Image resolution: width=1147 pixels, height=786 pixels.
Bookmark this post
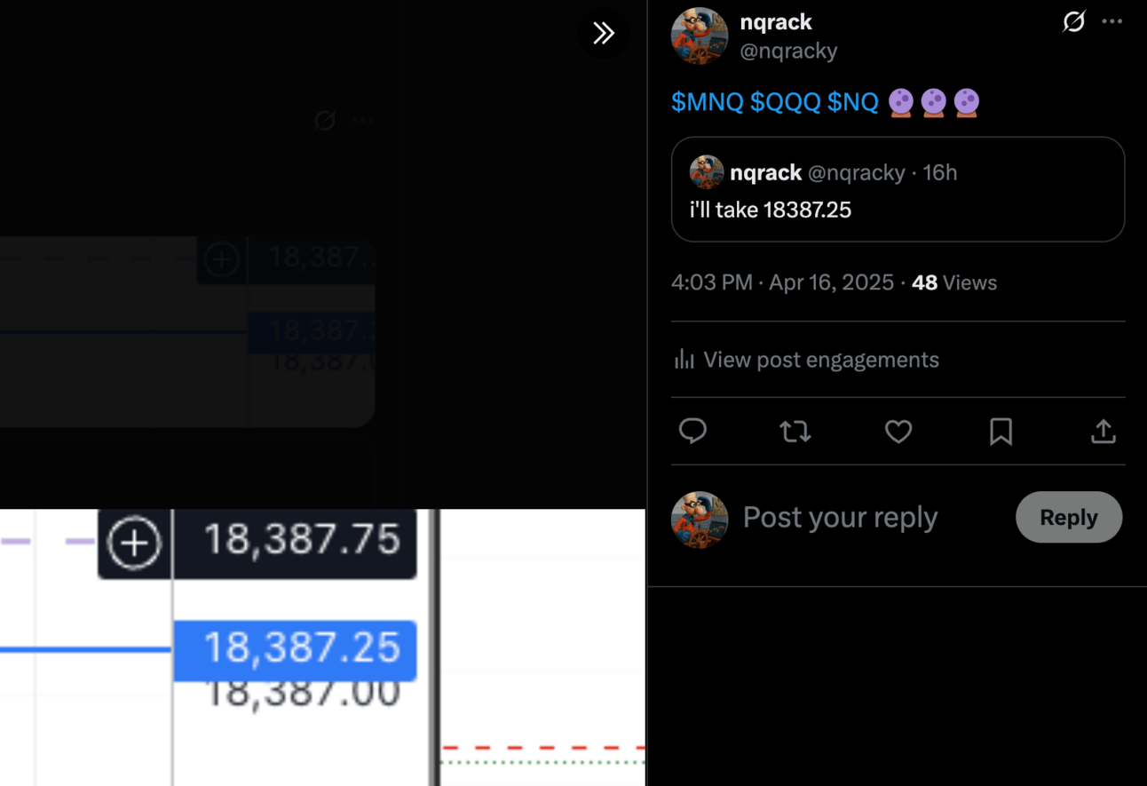[1001, 432]
